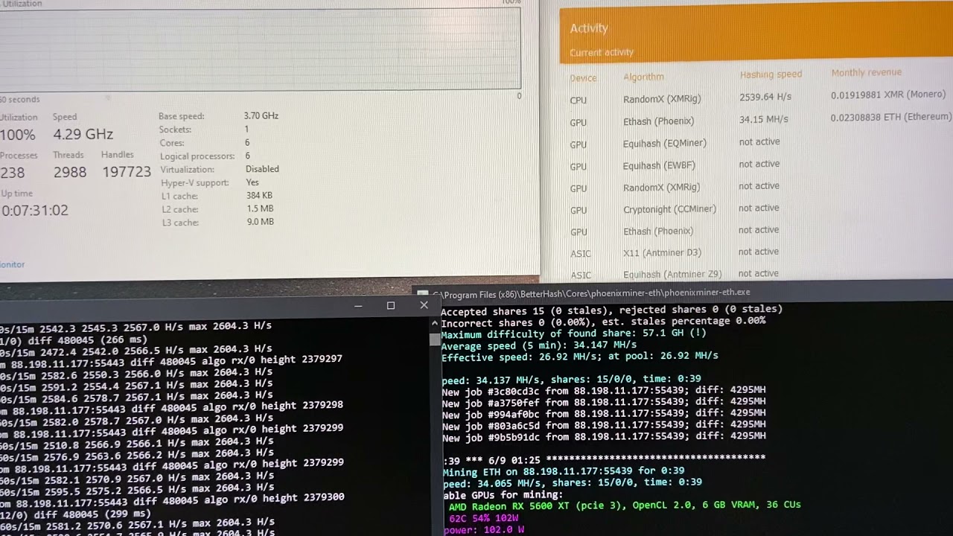Click the phoenixminer-eth.exe window title path

tap(591, 293)
